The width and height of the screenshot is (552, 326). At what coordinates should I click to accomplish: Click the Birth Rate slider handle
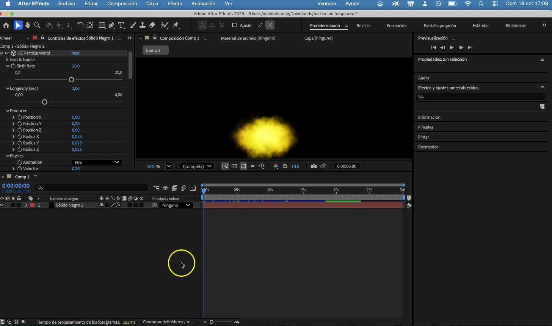pos(71,80)
